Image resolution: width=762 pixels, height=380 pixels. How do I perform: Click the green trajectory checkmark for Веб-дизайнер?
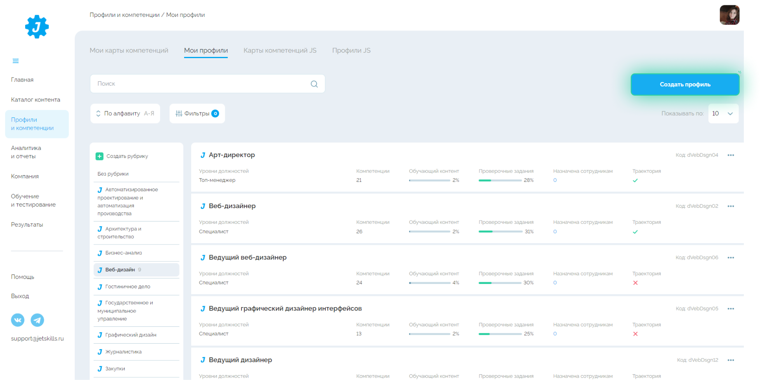coord(635,232)
